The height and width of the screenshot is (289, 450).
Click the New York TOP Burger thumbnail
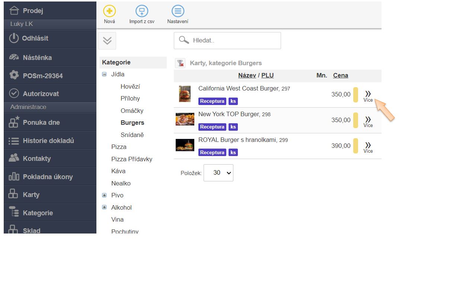(185, 120)
